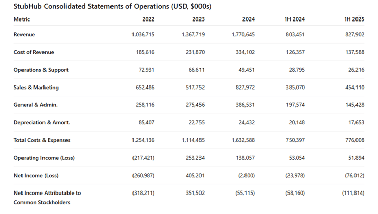Select operations & support value 49,451

point(247,70)
